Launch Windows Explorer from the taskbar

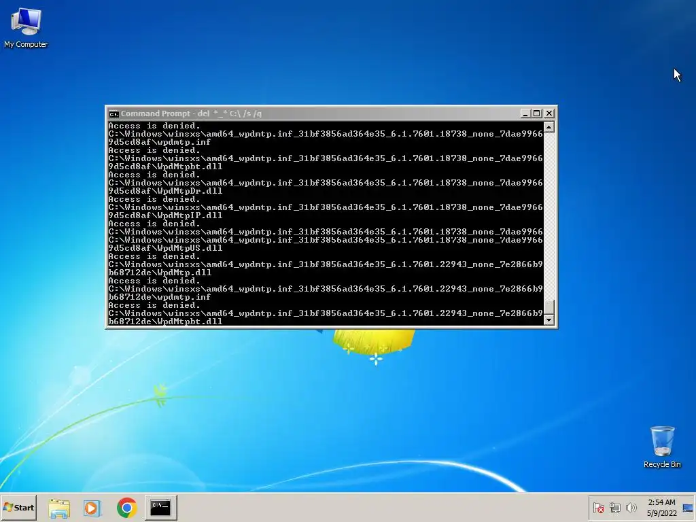tap(59, 507)
